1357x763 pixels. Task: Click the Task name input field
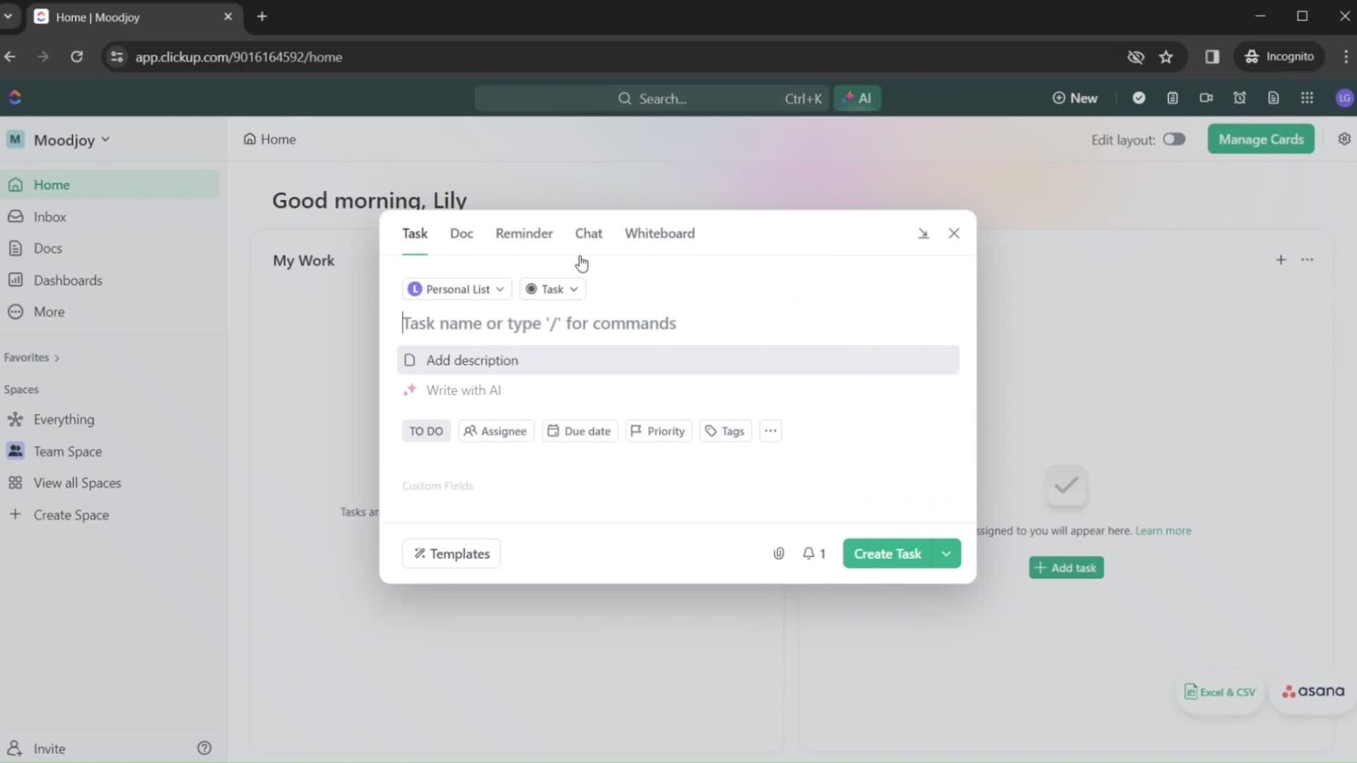tap(678, 322)
